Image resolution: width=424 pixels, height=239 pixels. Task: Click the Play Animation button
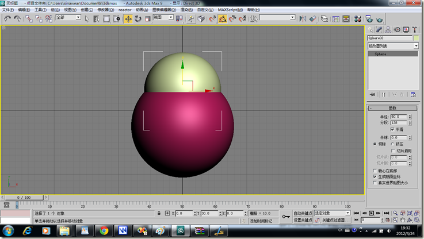point(371,213)
